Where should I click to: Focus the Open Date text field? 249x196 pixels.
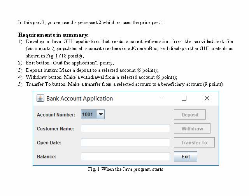click(x=125, y=142)
